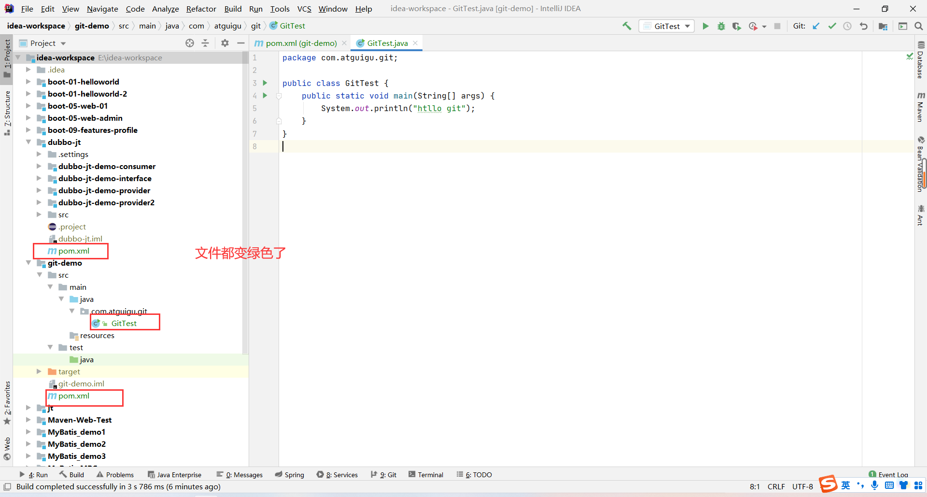Open the 9: Git tool window

click(383, 475)
